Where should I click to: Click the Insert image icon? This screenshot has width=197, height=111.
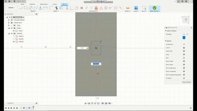136,8
